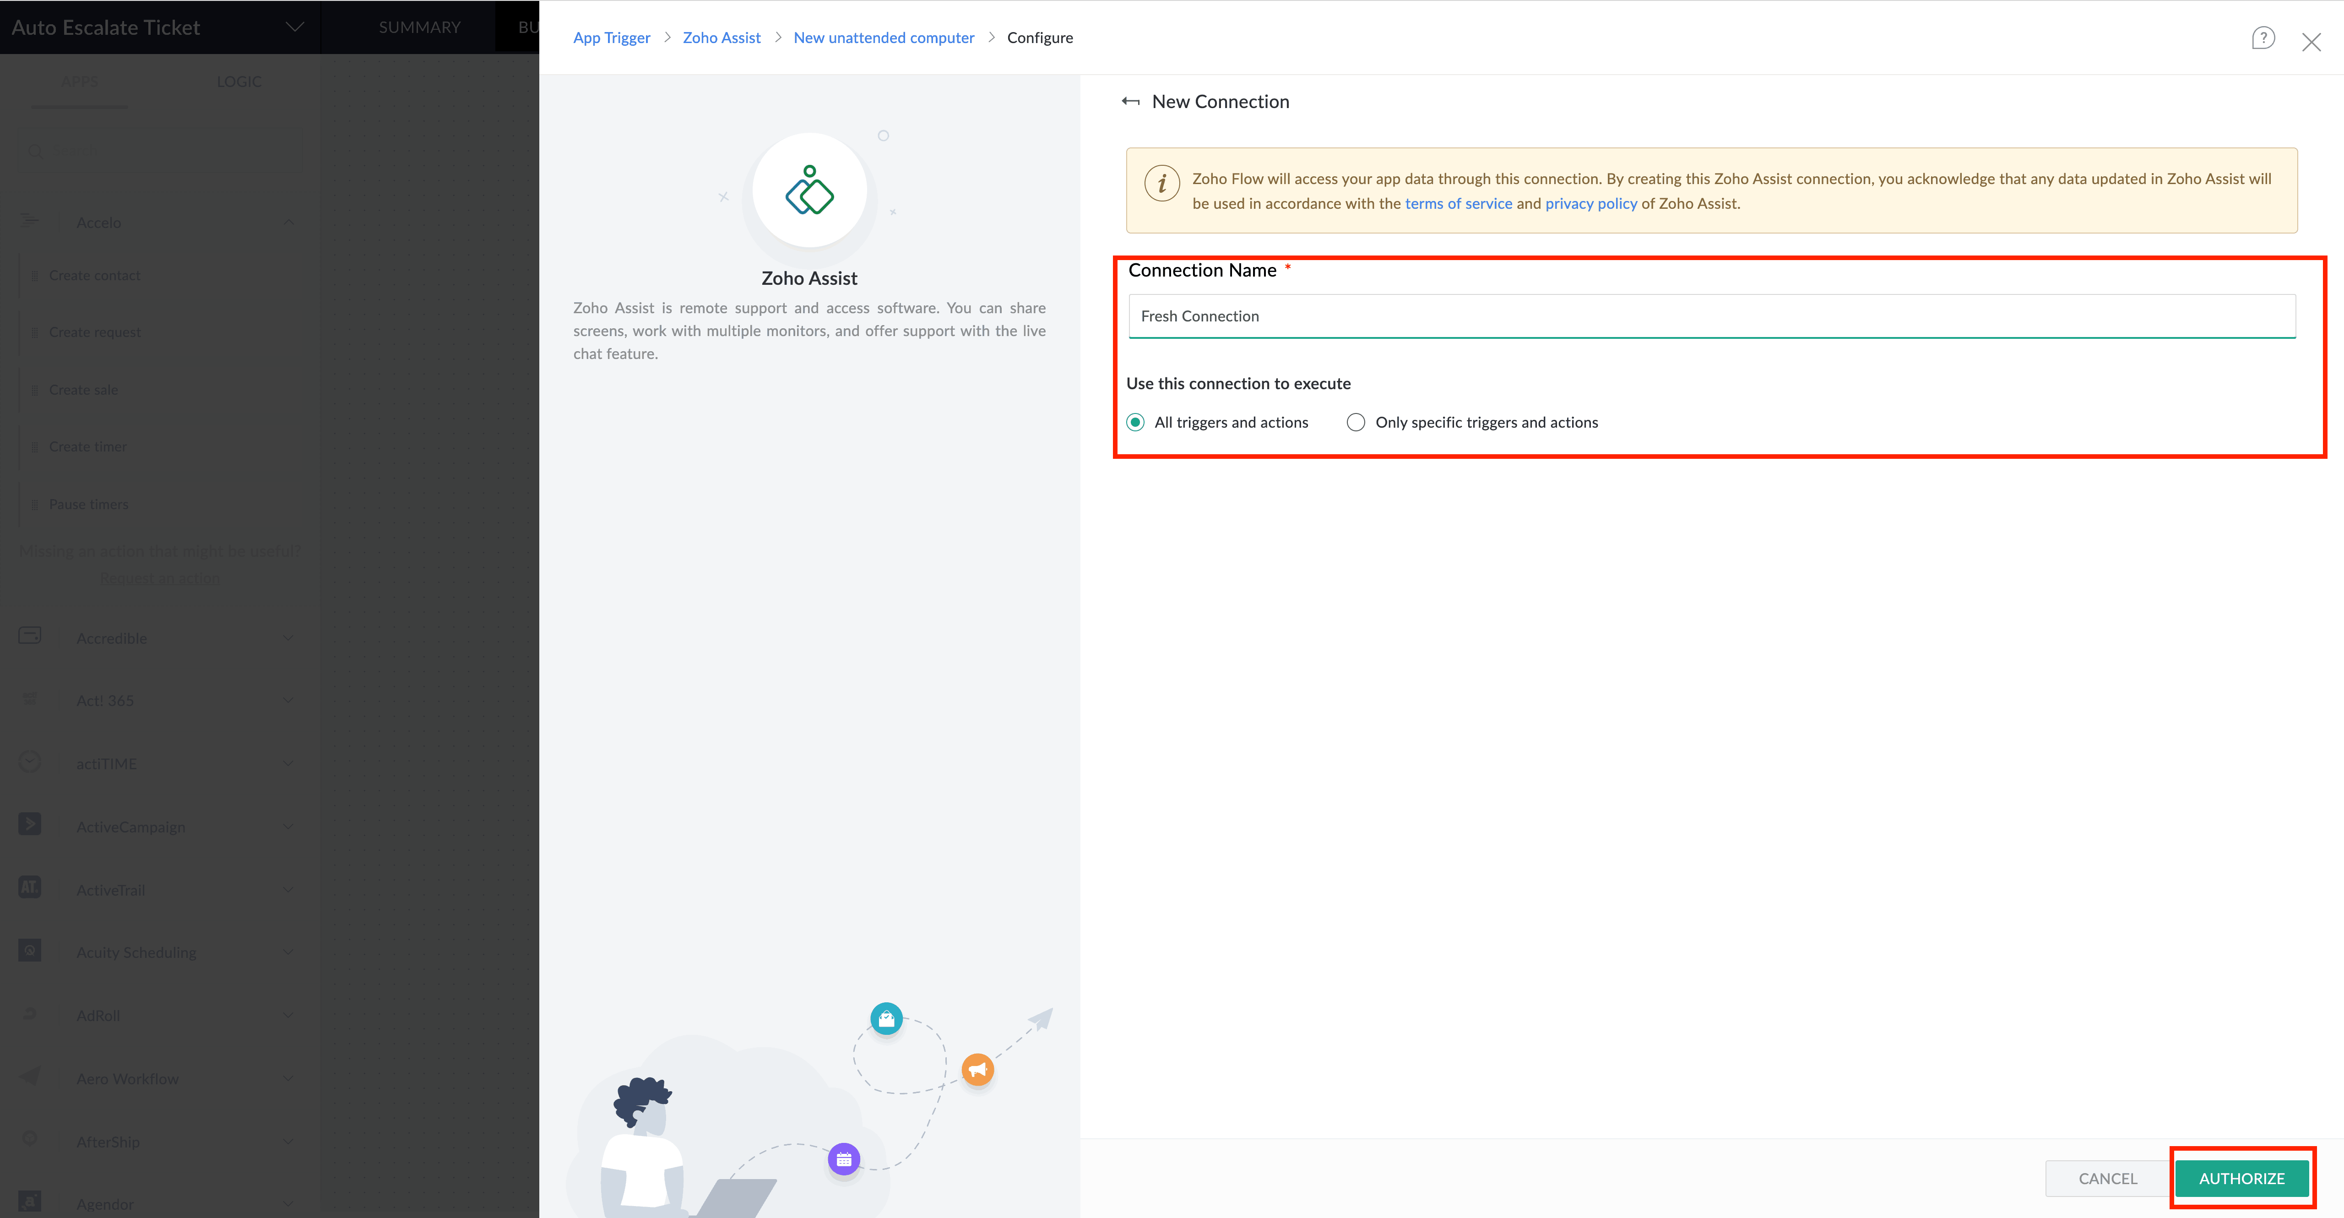Image resolution: width=2344 pixels, height=1218 pixels.
Task: Click the Accredible app icon in sidebar
Action: click(30, 636)
